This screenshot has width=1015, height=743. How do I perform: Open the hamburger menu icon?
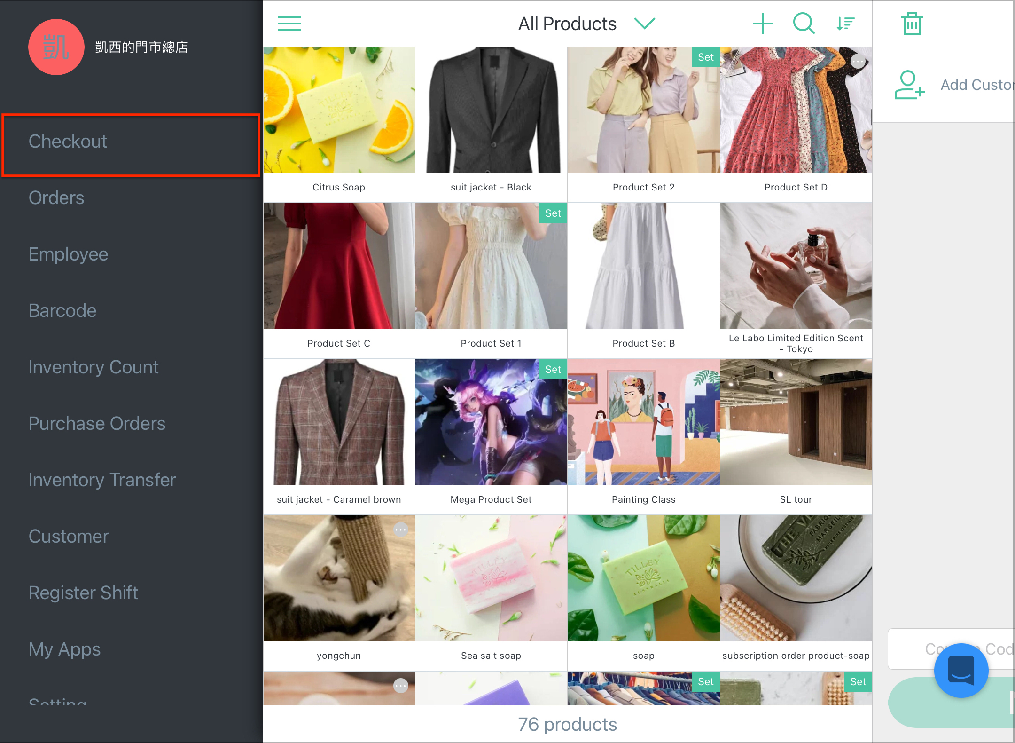[289, 24]
